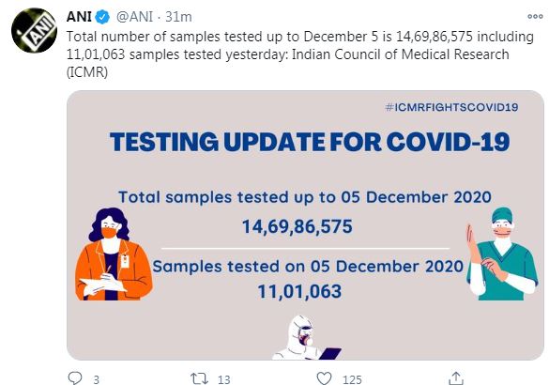
Task: Click the ANI display name
Action: coord(79,17)
